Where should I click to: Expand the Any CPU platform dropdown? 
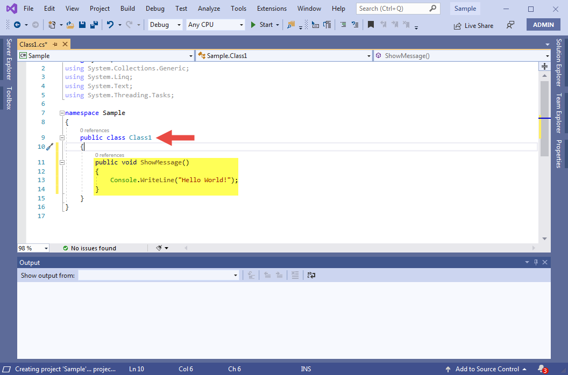215,25
